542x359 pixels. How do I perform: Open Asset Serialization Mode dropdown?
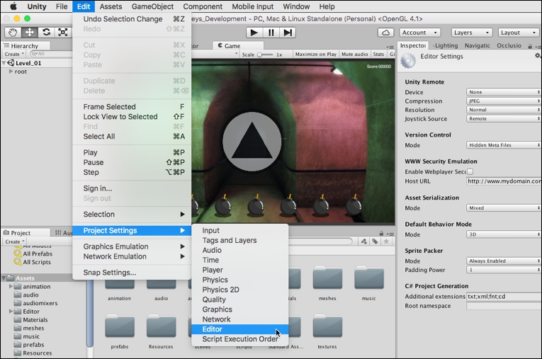point(503,208)
